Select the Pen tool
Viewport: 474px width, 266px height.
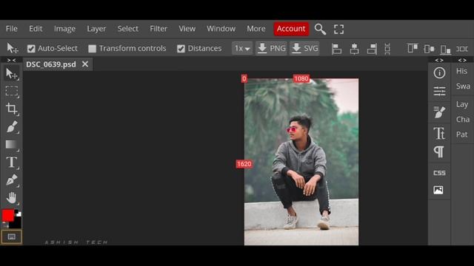click(12, 180)
